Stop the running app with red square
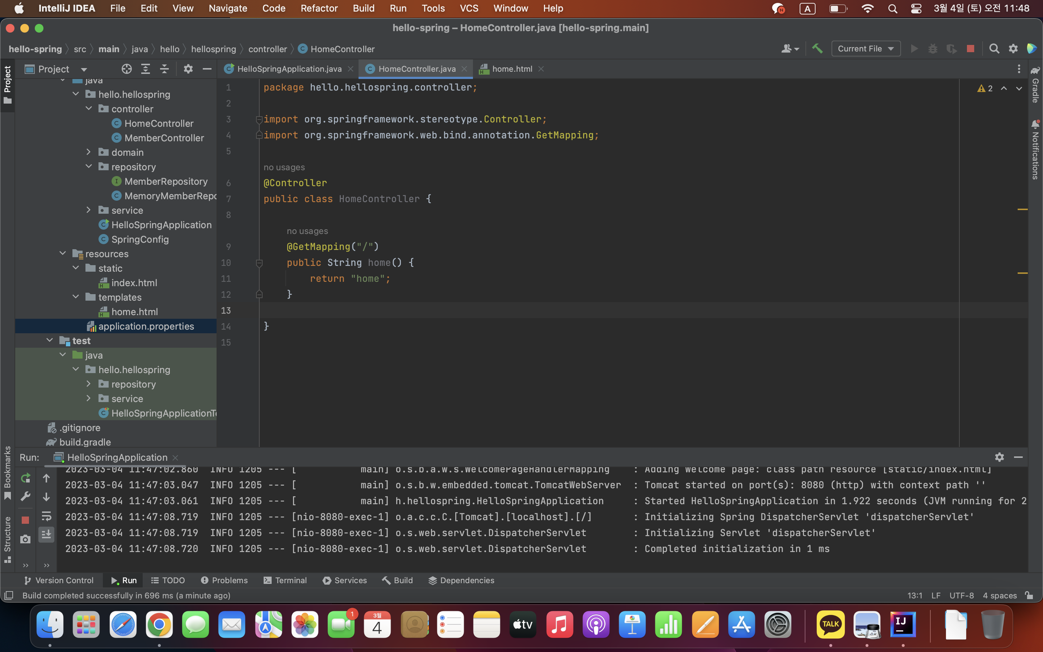Image resolution: width=1043 pixels, height=652 pixels. [971, 49]
